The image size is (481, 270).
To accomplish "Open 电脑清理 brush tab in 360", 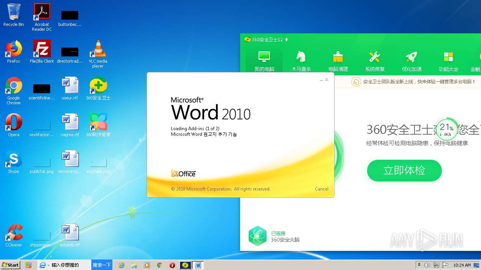I will (338, 61).
